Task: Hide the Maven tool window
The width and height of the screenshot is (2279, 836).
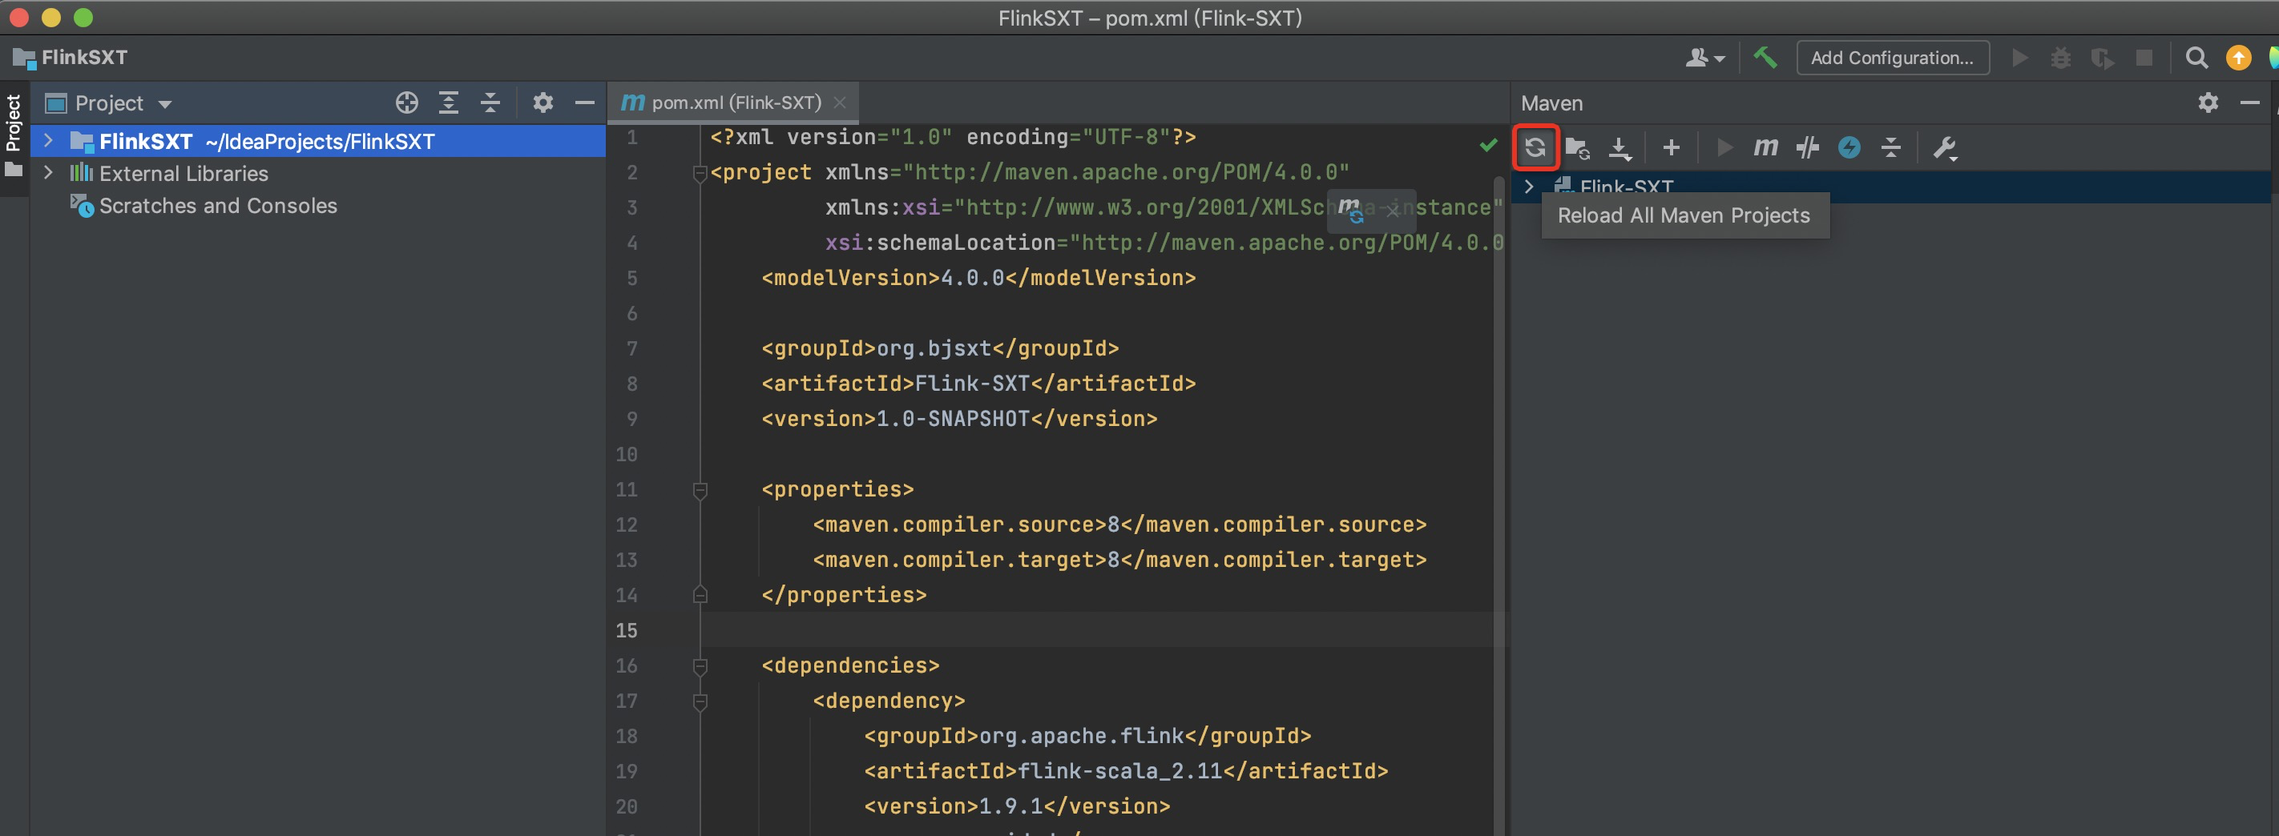Action: pyautogui.click(x=2250, y=102)
